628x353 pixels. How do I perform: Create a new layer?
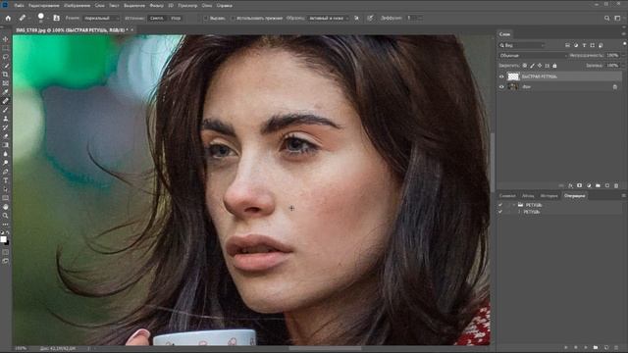coord(607,185)
